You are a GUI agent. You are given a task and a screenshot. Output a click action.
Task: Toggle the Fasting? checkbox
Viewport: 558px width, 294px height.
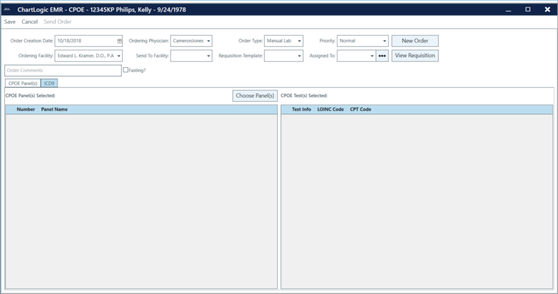point(126,70)
